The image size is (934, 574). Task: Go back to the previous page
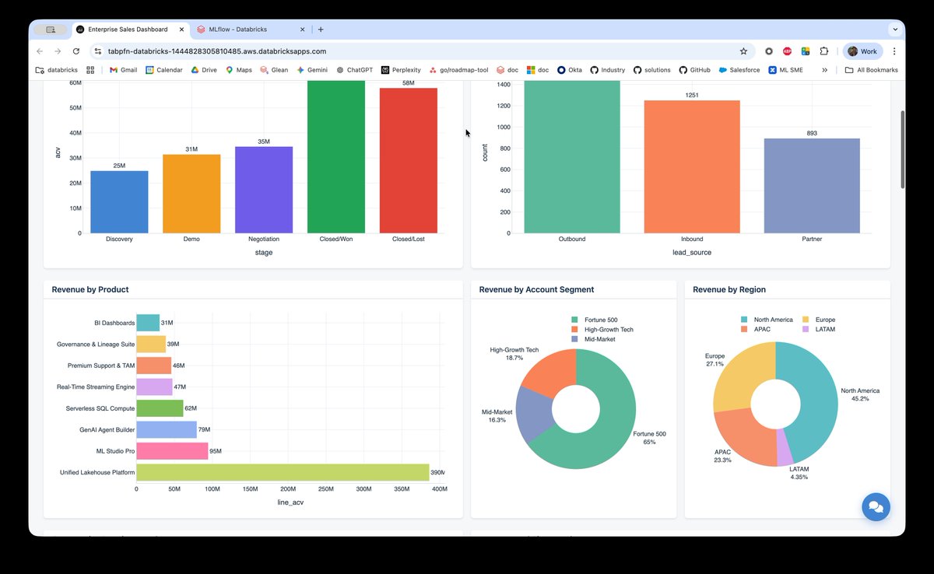pos(40,51)
